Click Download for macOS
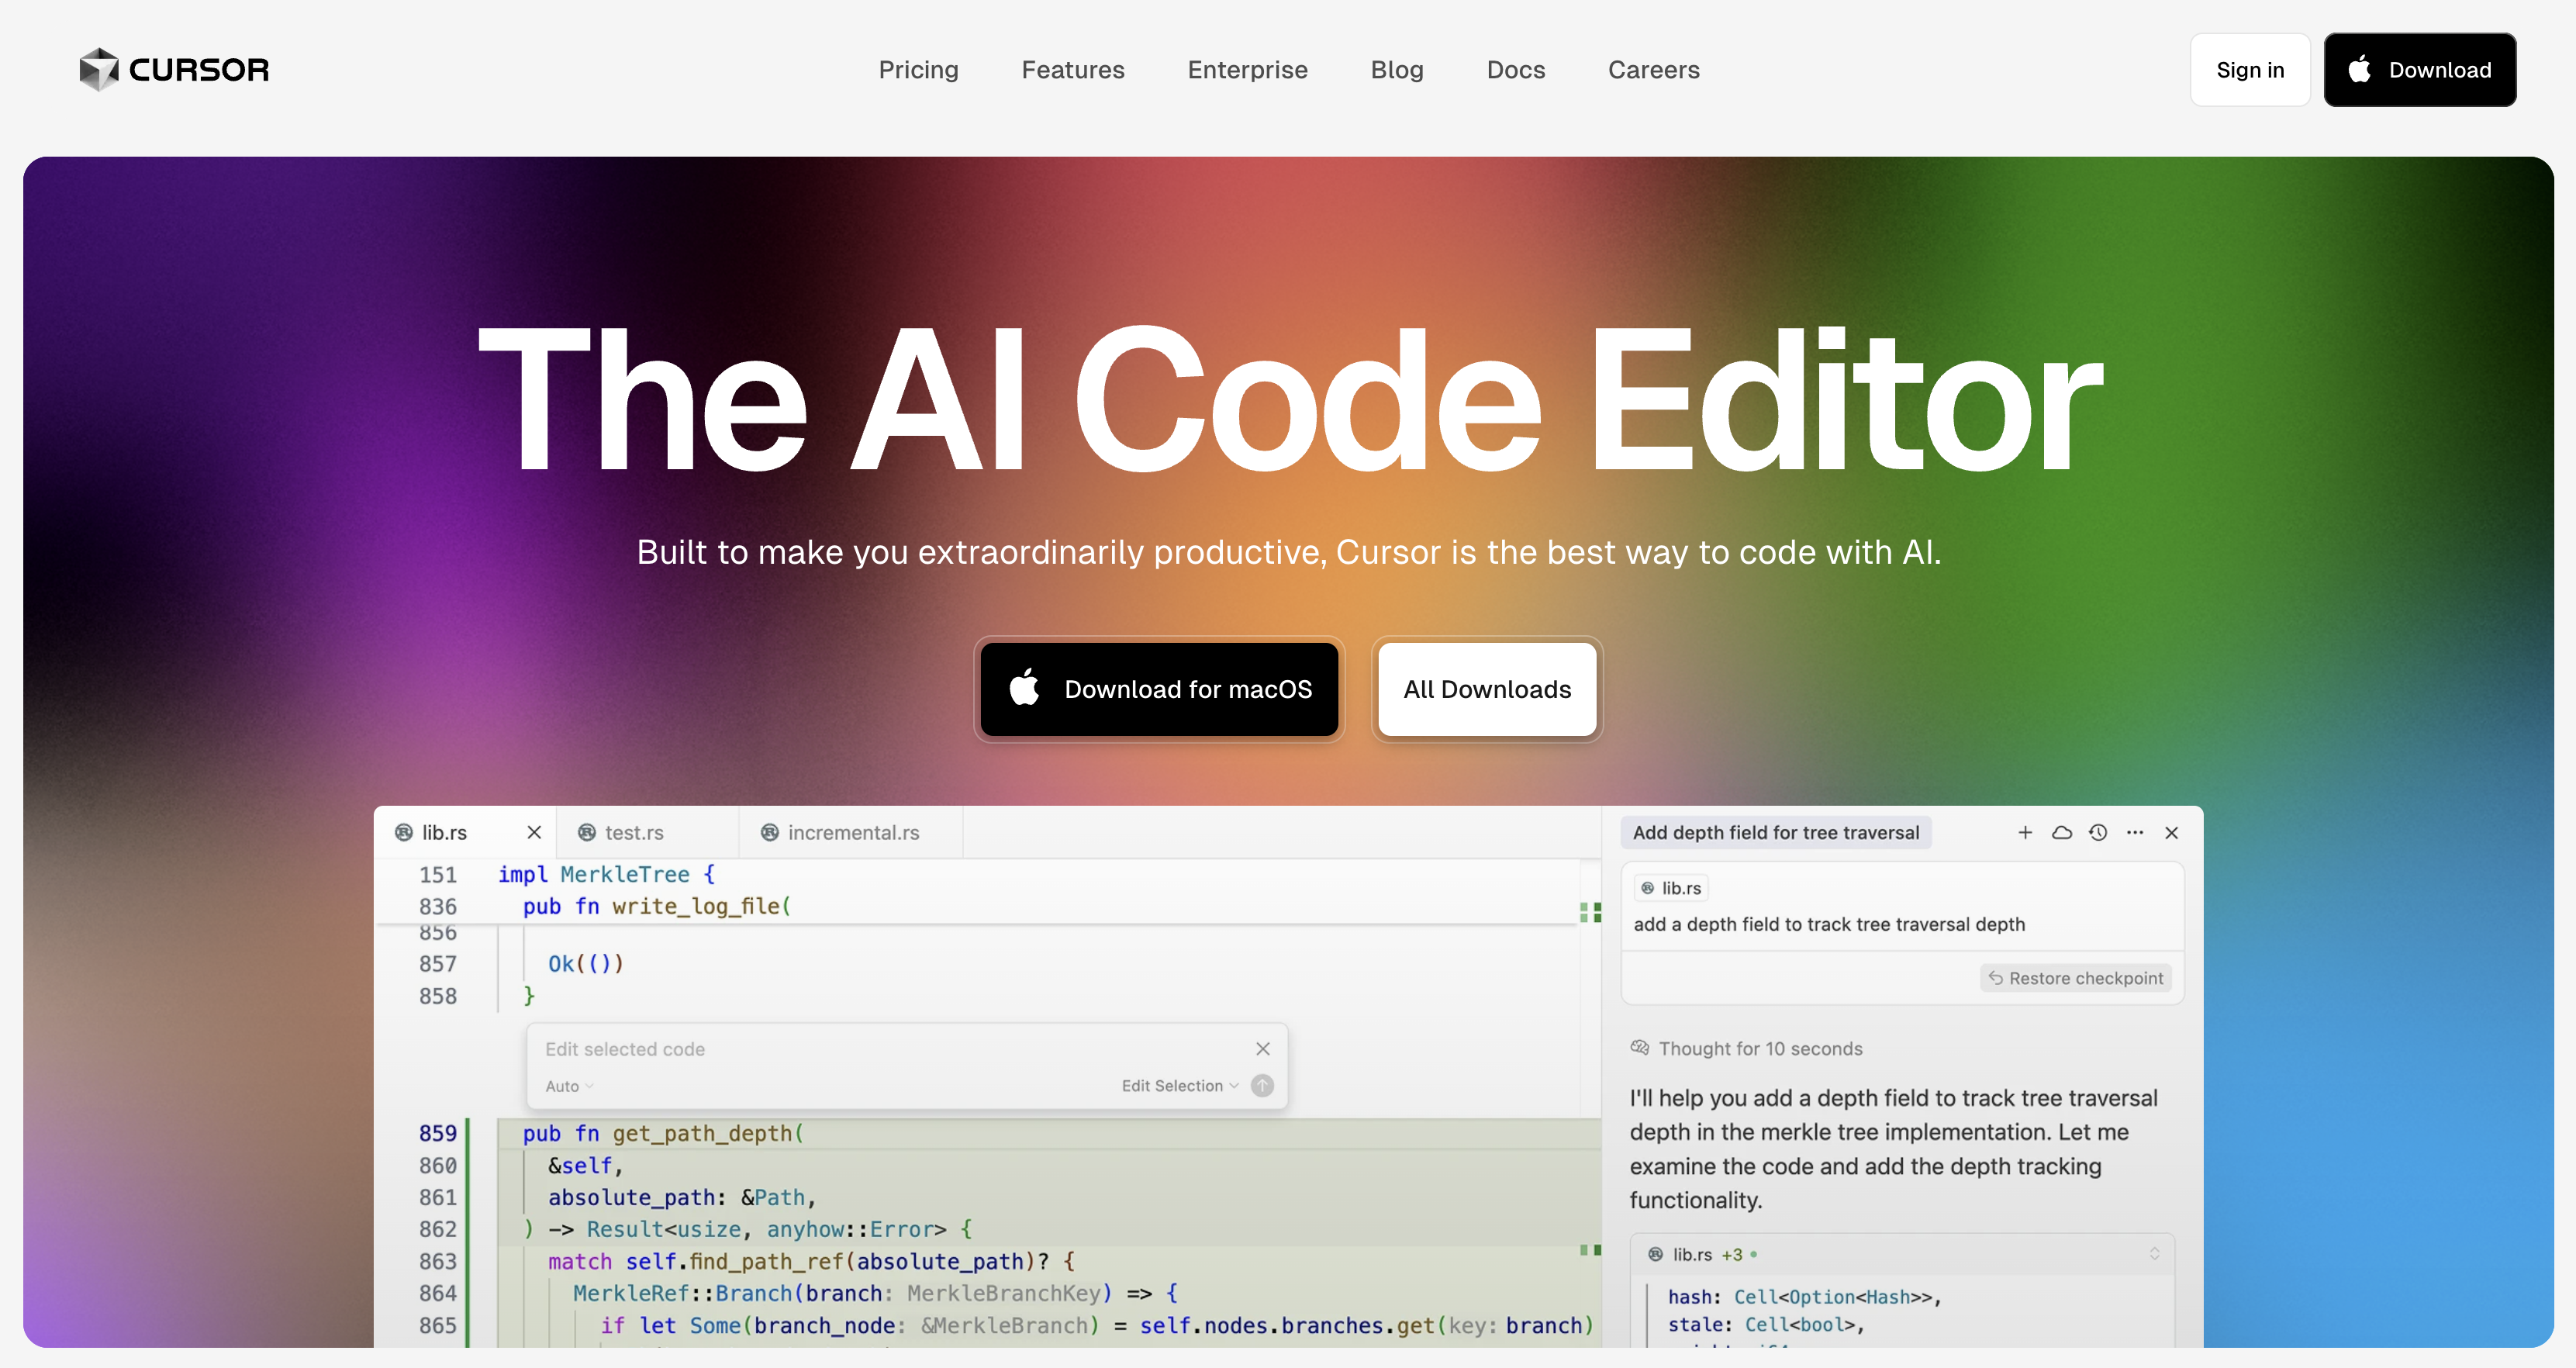This screenshot has width=2576, height=1368. pyautogui.click(x=1159, y=689)
